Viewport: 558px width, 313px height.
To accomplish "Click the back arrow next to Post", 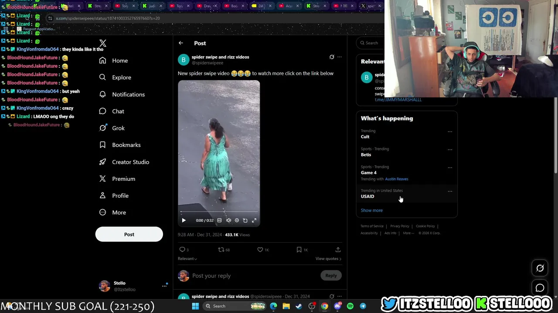I will click(x=181, y=43).
